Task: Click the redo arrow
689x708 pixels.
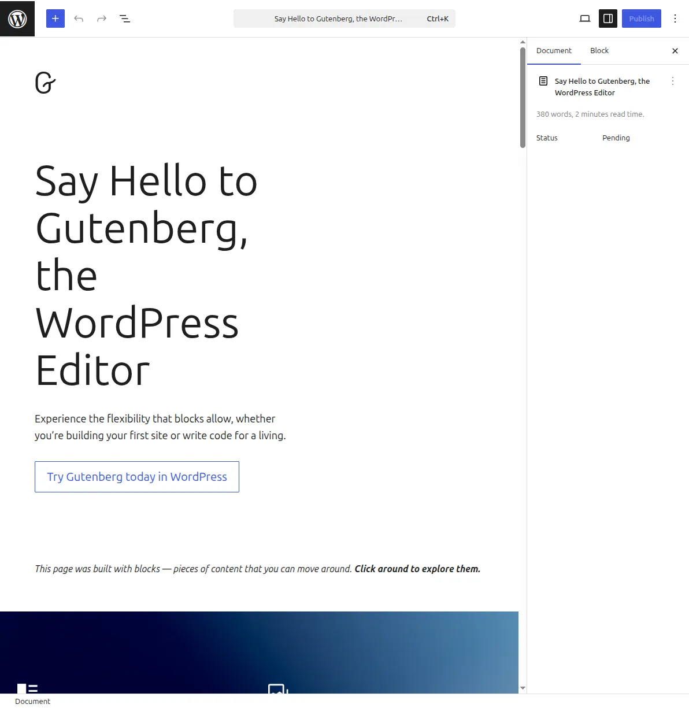Action: [102, 18]
